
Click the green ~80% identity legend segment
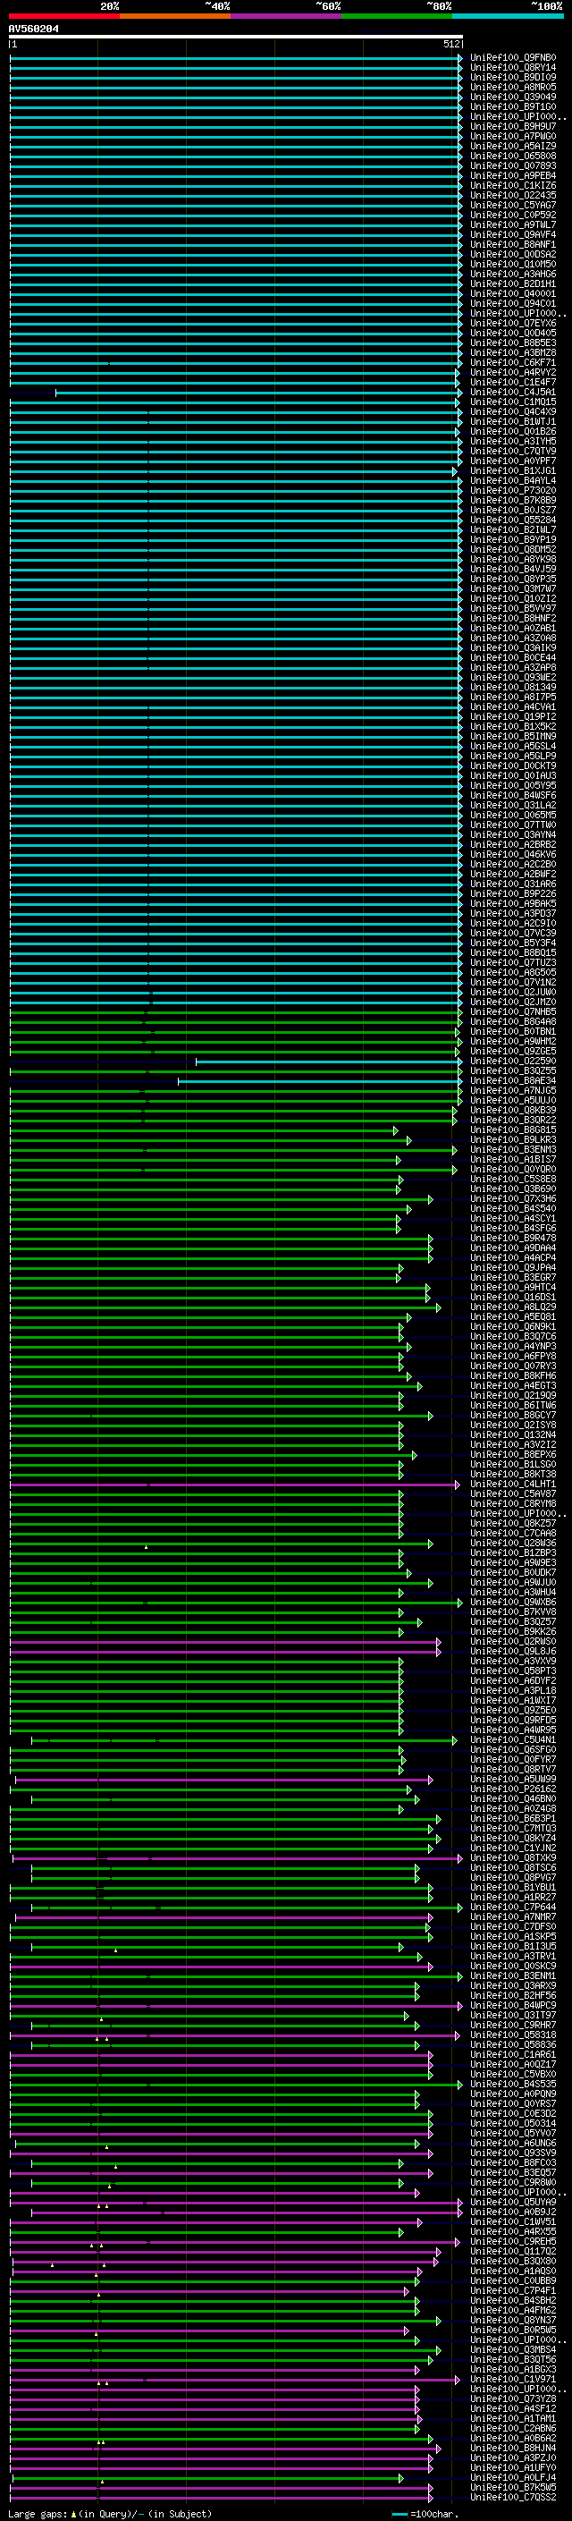(397, 16)
